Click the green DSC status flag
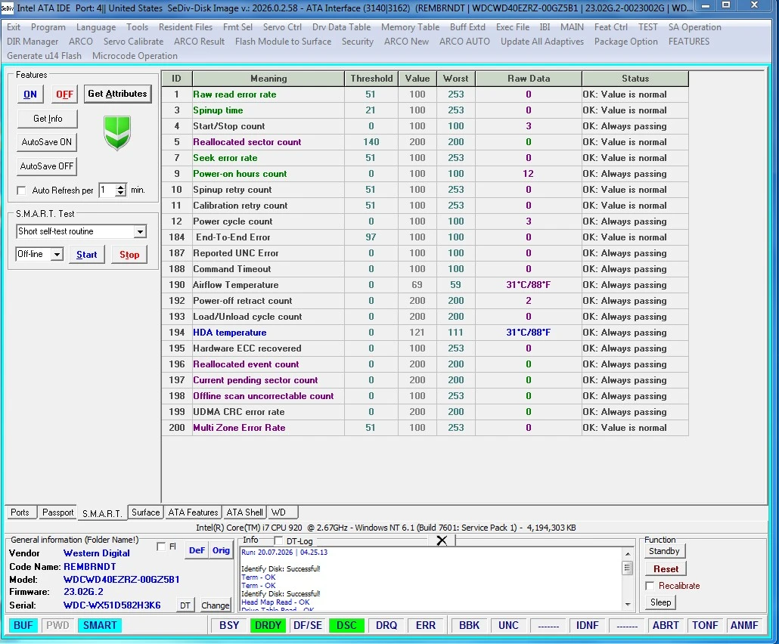Screen dimensions: 779x644 (x=347, y=626)
